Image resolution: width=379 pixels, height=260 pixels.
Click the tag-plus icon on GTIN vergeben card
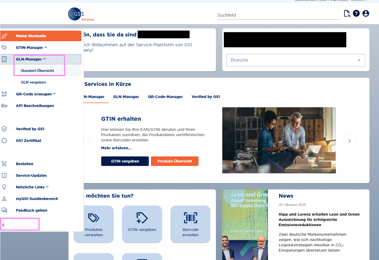142,218
